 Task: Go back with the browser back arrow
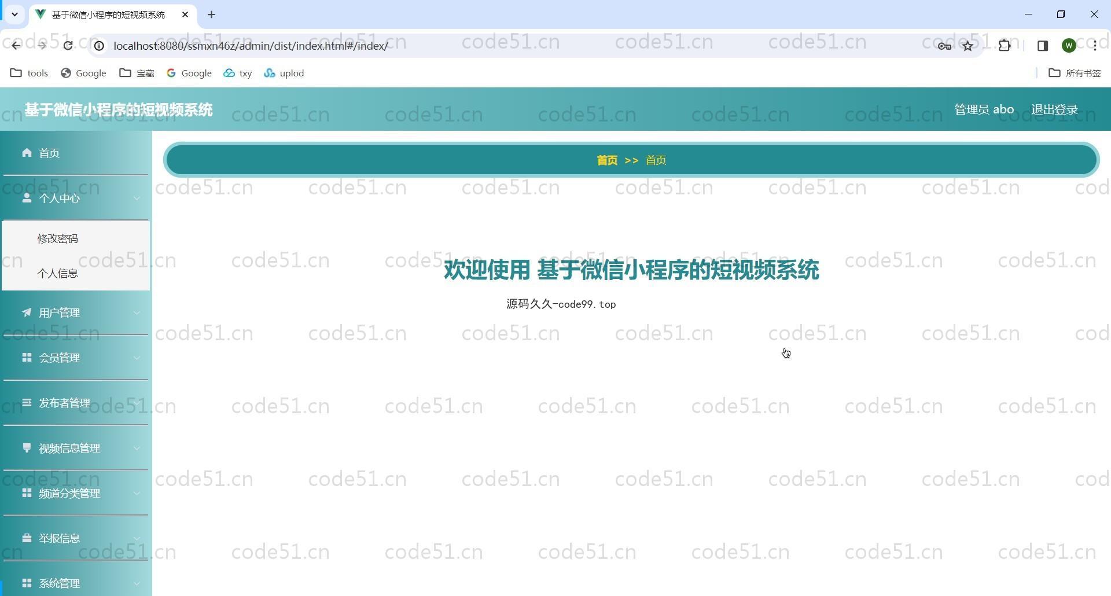click(x=16, y=46)
